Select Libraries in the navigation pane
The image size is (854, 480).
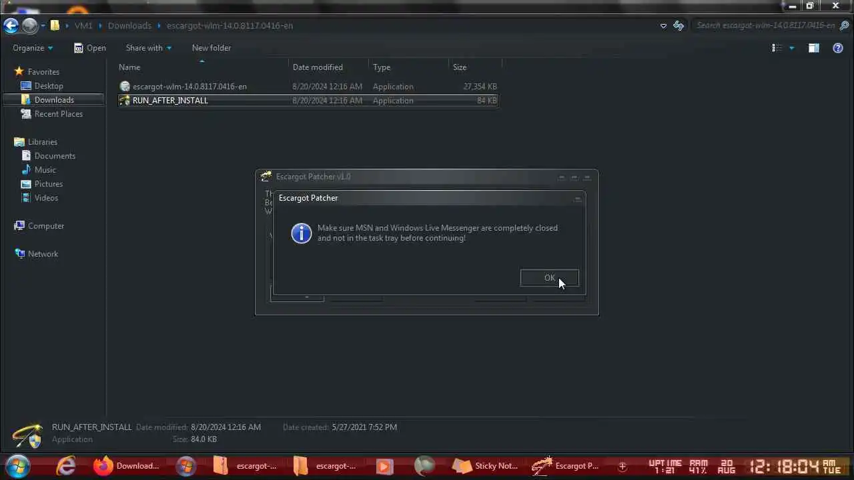coord(43,142)
